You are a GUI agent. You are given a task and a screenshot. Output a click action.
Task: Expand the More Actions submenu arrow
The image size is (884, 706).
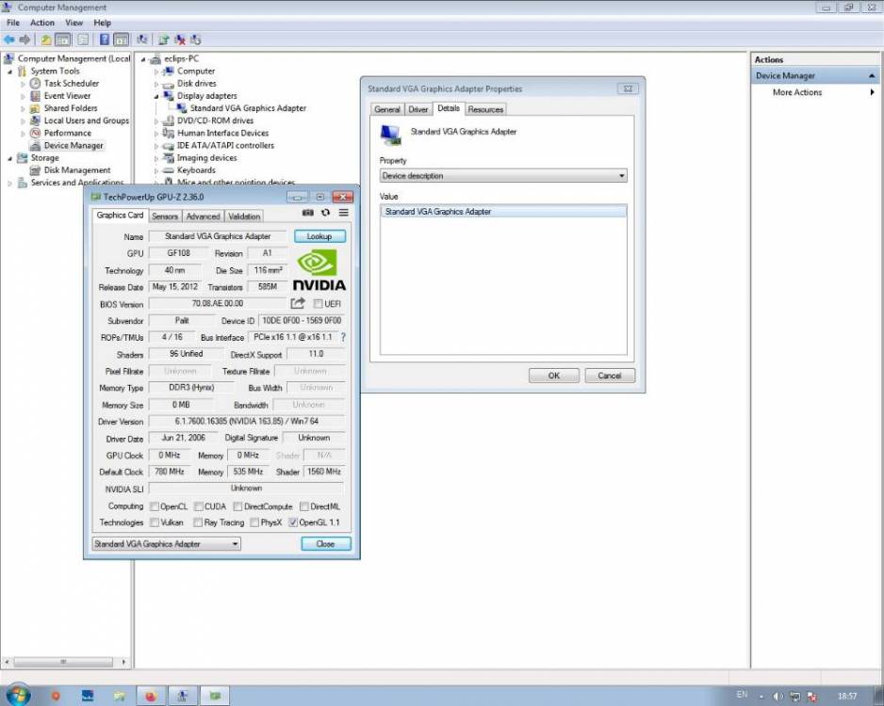872,92
